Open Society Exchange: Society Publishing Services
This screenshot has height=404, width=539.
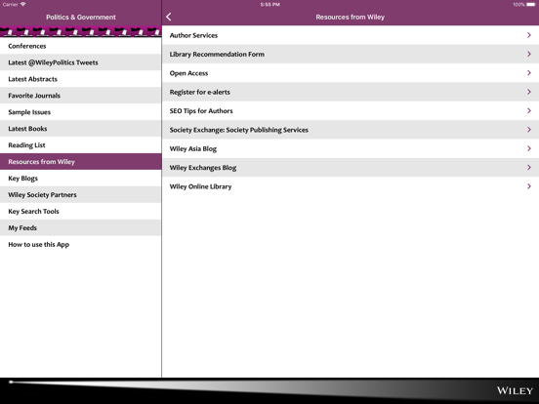click(351, 130)
